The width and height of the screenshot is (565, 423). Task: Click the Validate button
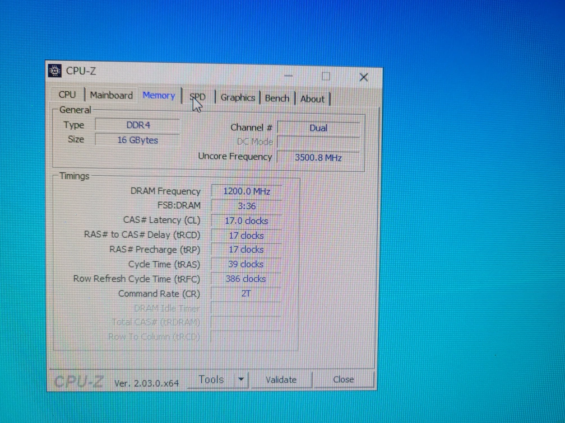point(281,380)
